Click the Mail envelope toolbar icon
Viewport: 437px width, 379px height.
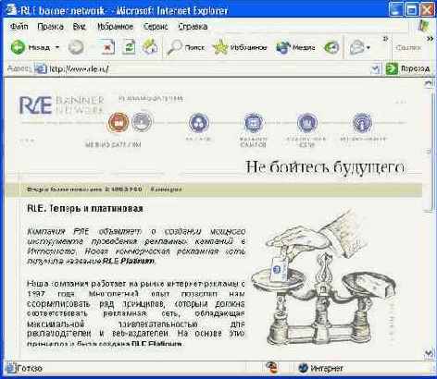[356, 48]
